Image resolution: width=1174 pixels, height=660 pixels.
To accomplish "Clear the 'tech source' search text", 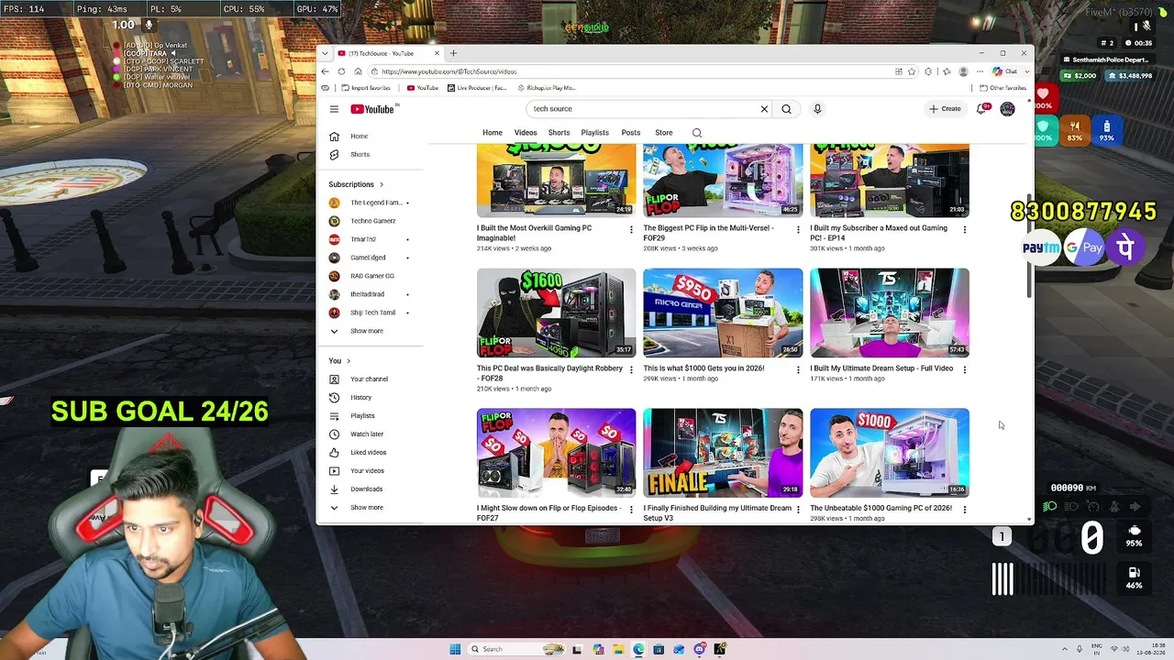I will point(764,109).
